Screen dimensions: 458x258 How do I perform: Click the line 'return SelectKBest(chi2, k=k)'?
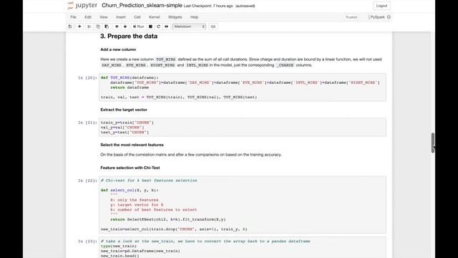(168, 219)
